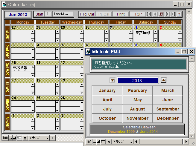Image resolution: width=196 pixels, height=146 pixels.
Task: Open the 暦 mini calendar button
Action: (x=161, y=14)
